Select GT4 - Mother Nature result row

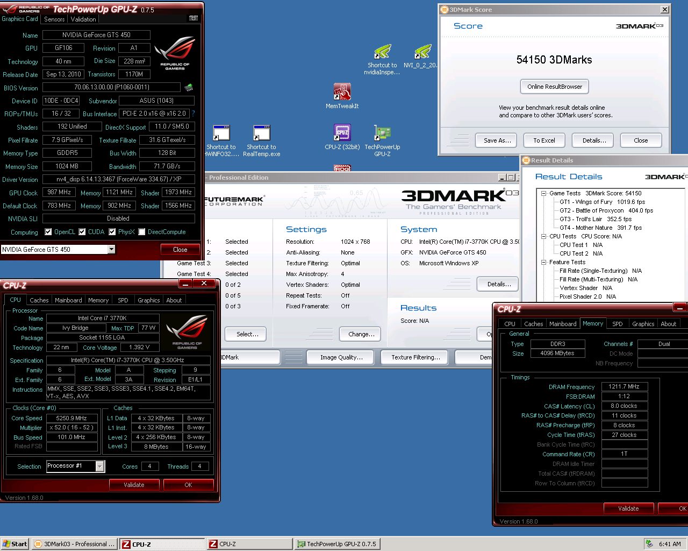[x=601, y=228]
